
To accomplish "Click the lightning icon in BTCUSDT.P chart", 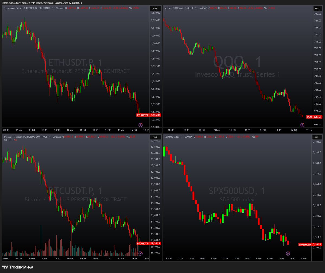I will point(140,253).
